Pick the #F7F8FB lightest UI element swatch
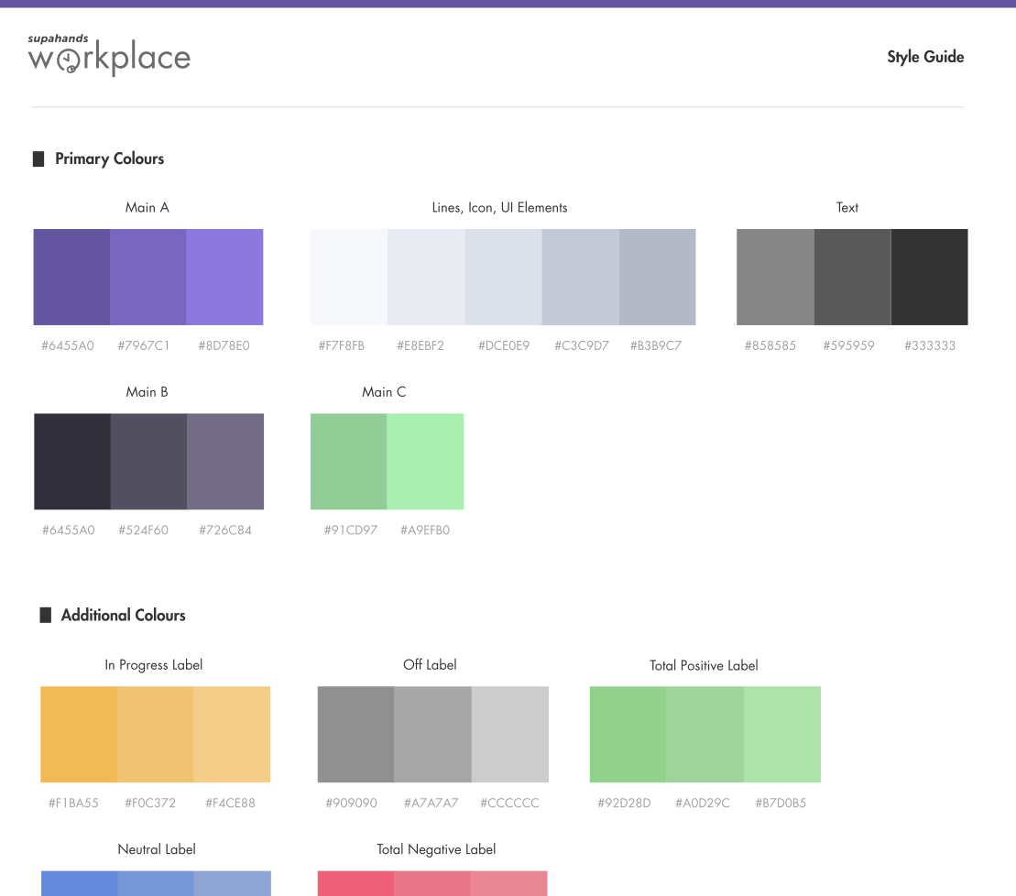Viewport: 1016px width, 896px height. [349, 277]
